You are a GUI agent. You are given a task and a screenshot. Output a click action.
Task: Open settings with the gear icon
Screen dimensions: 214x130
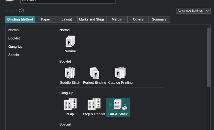(22, 11)
